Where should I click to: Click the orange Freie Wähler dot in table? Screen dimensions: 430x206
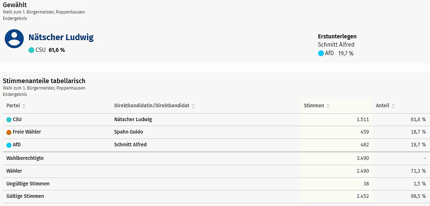9,132
